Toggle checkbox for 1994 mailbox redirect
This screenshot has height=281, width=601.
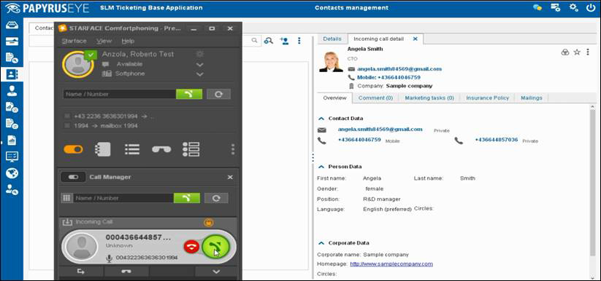[67, 125]
